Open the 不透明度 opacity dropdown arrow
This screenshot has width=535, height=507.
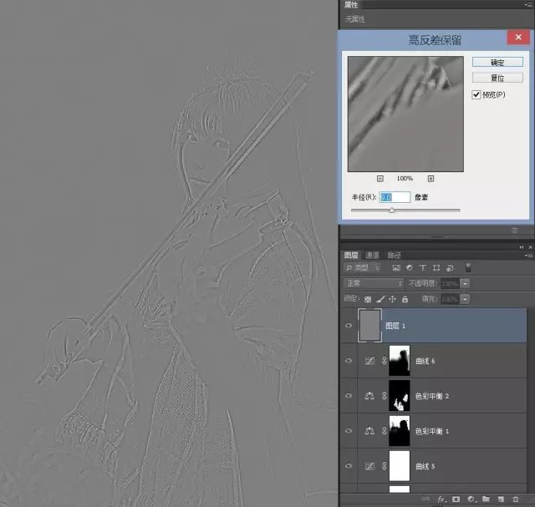(465, 284)
